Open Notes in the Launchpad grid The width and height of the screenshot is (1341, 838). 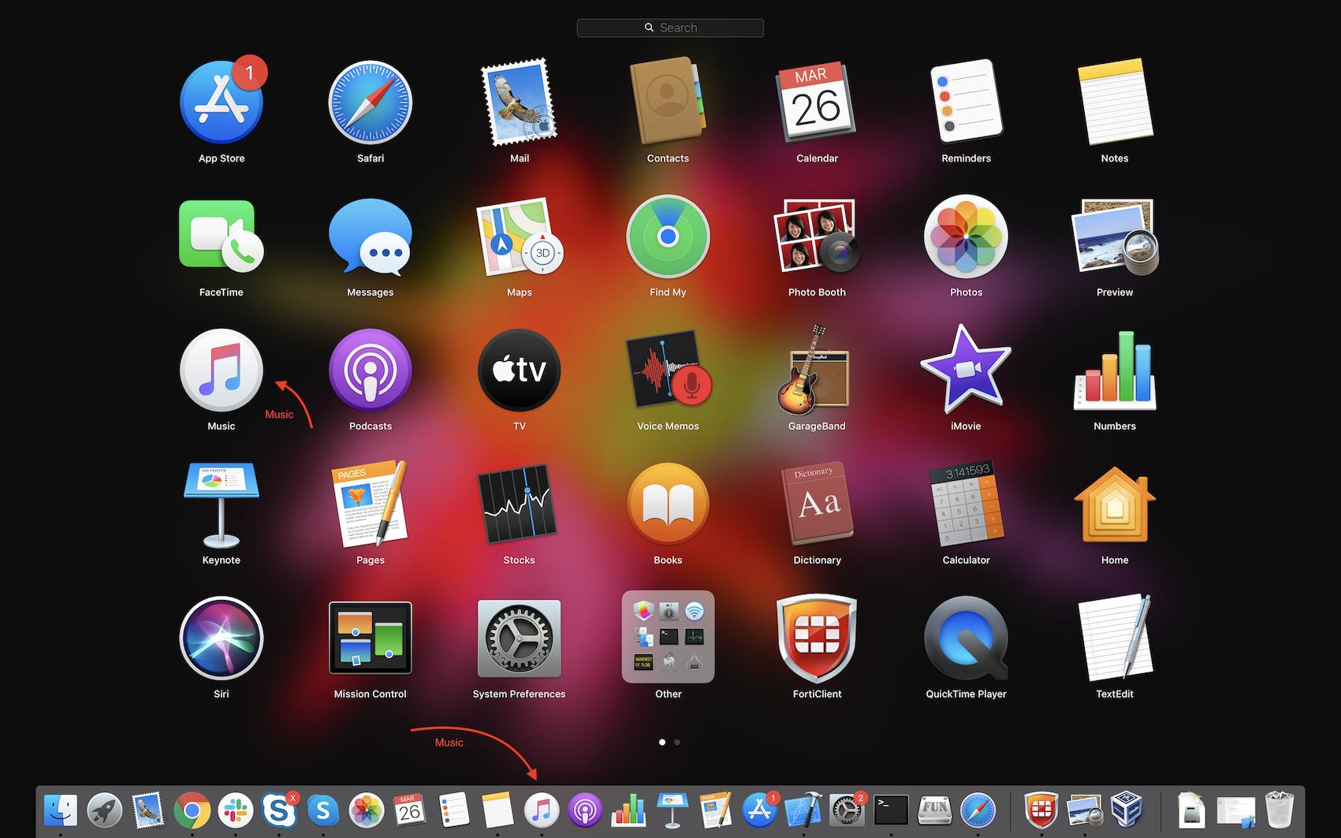click(x=1115, y=102)
